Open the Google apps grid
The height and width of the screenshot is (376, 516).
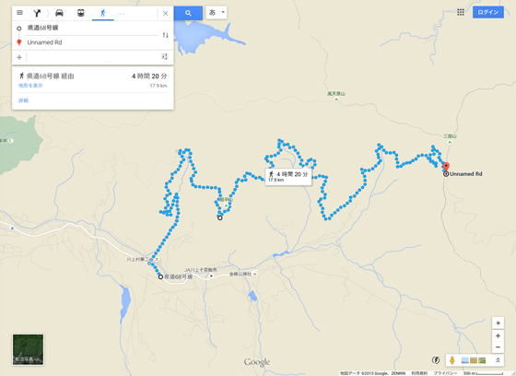click(x=461, y=12)
